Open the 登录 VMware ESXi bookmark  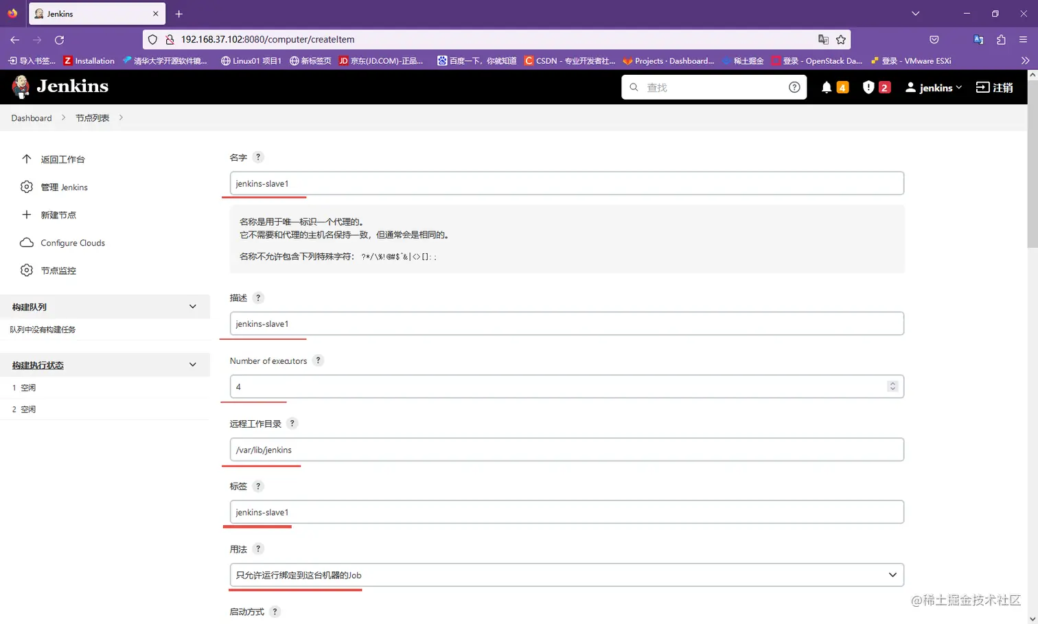(911, 61)
